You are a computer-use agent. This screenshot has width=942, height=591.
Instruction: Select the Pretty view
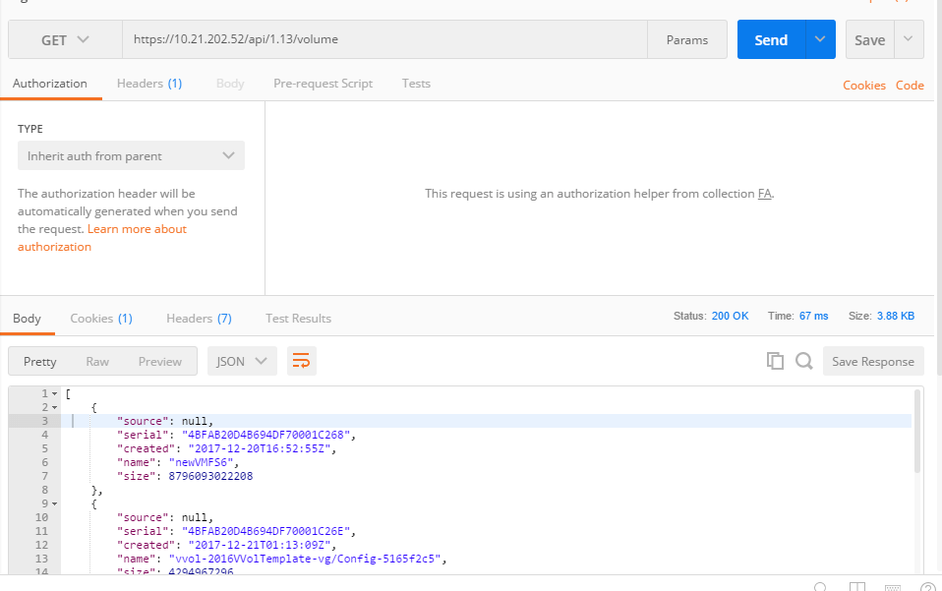click(39, 362)
